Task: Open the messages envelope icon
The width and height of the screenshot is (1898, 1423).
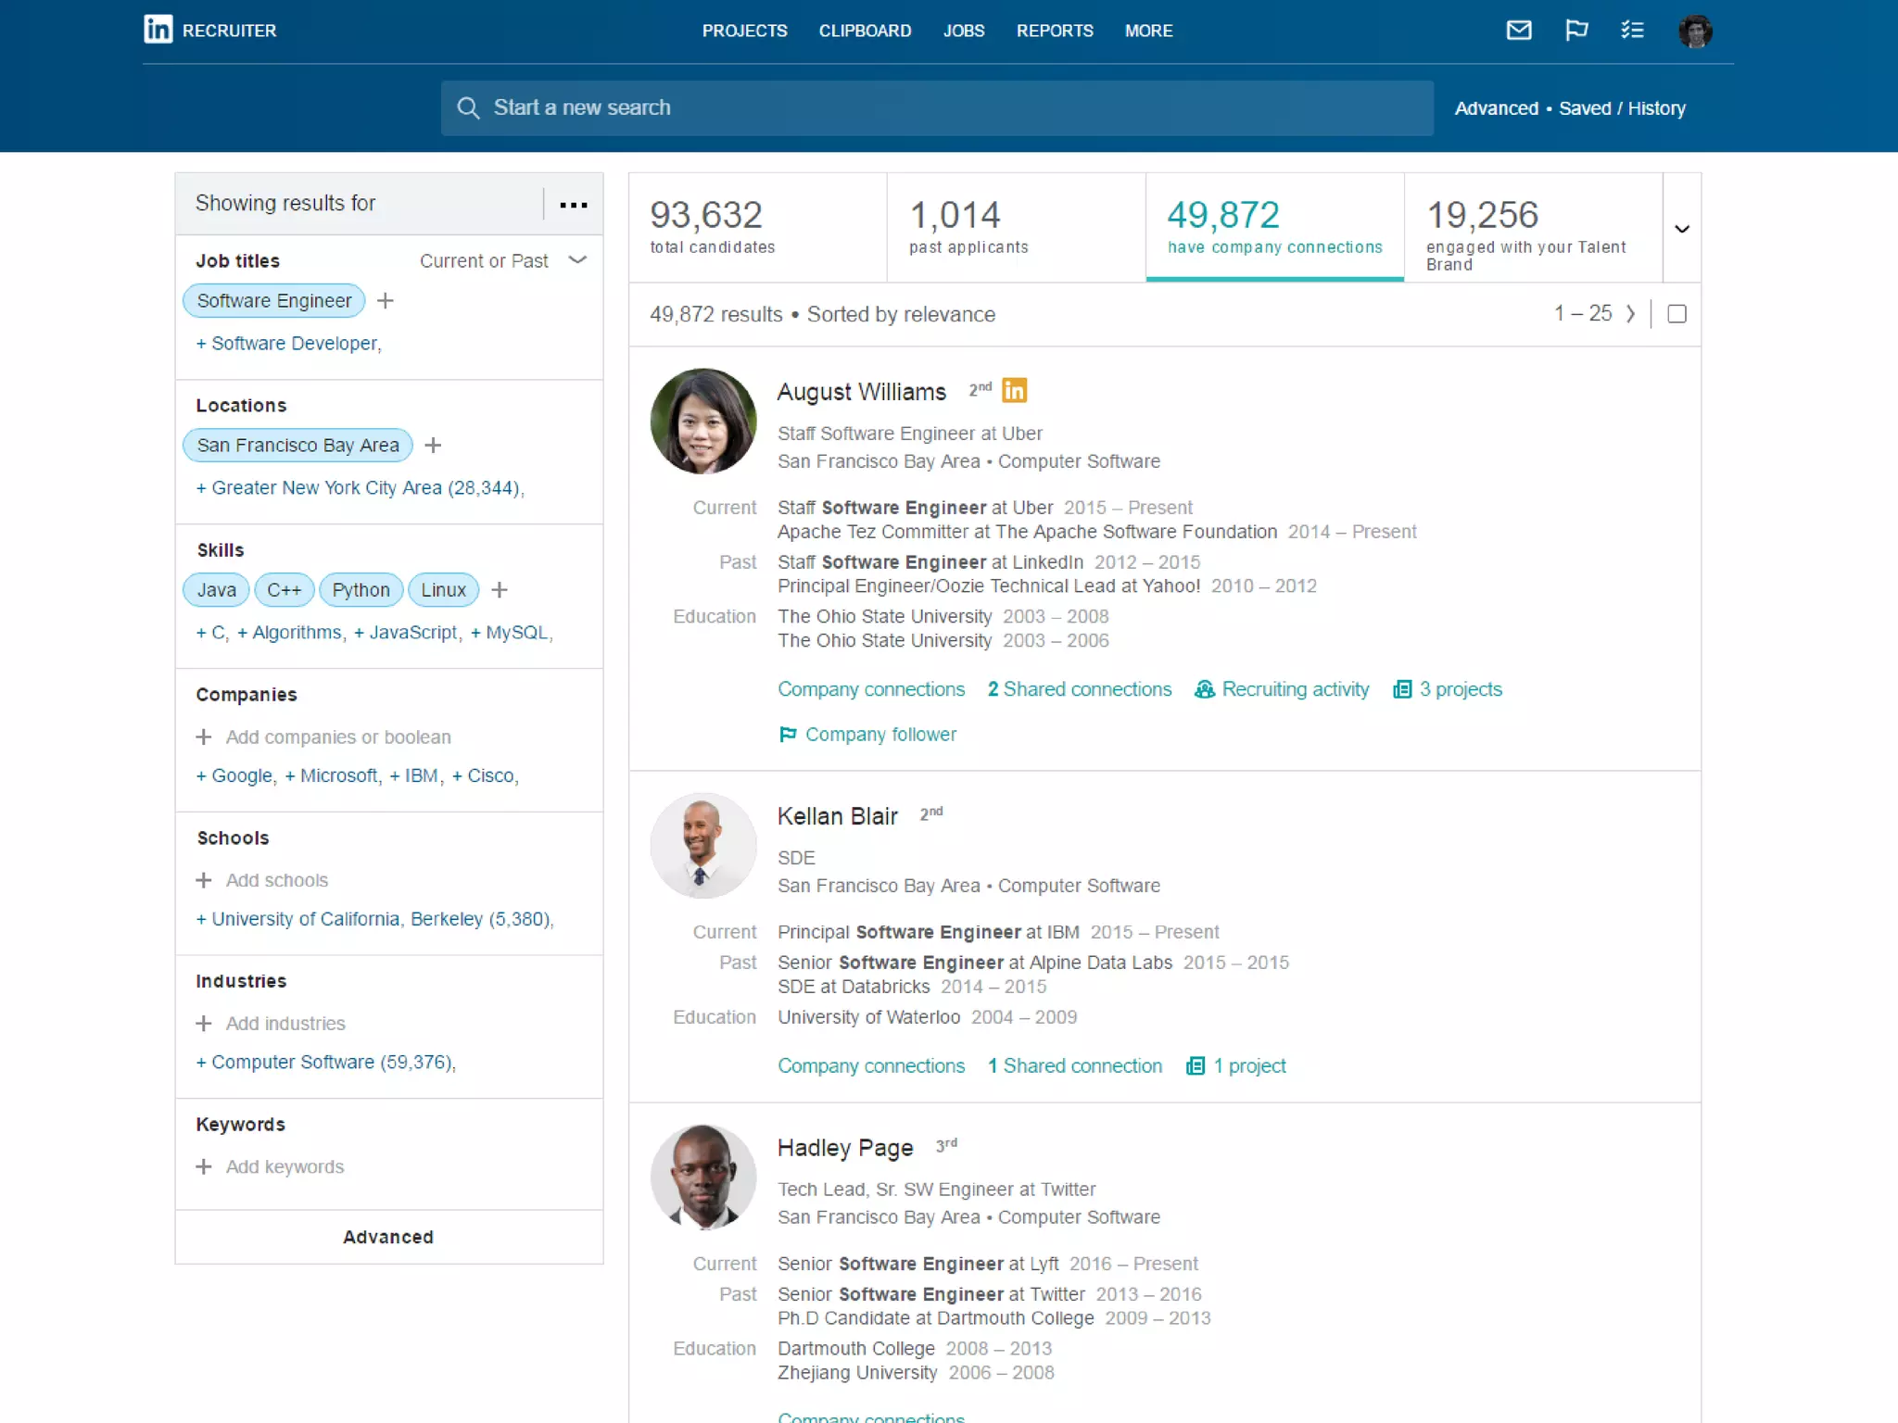Action: [1519, 31]
